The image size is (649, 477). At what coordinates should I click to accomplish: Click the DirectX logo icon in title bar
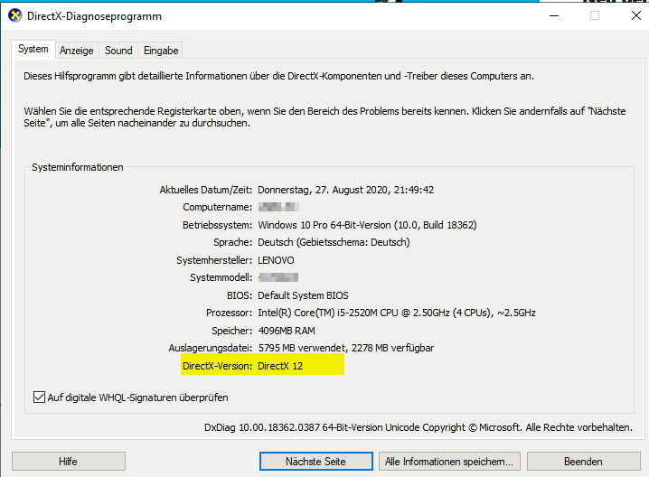14,15
